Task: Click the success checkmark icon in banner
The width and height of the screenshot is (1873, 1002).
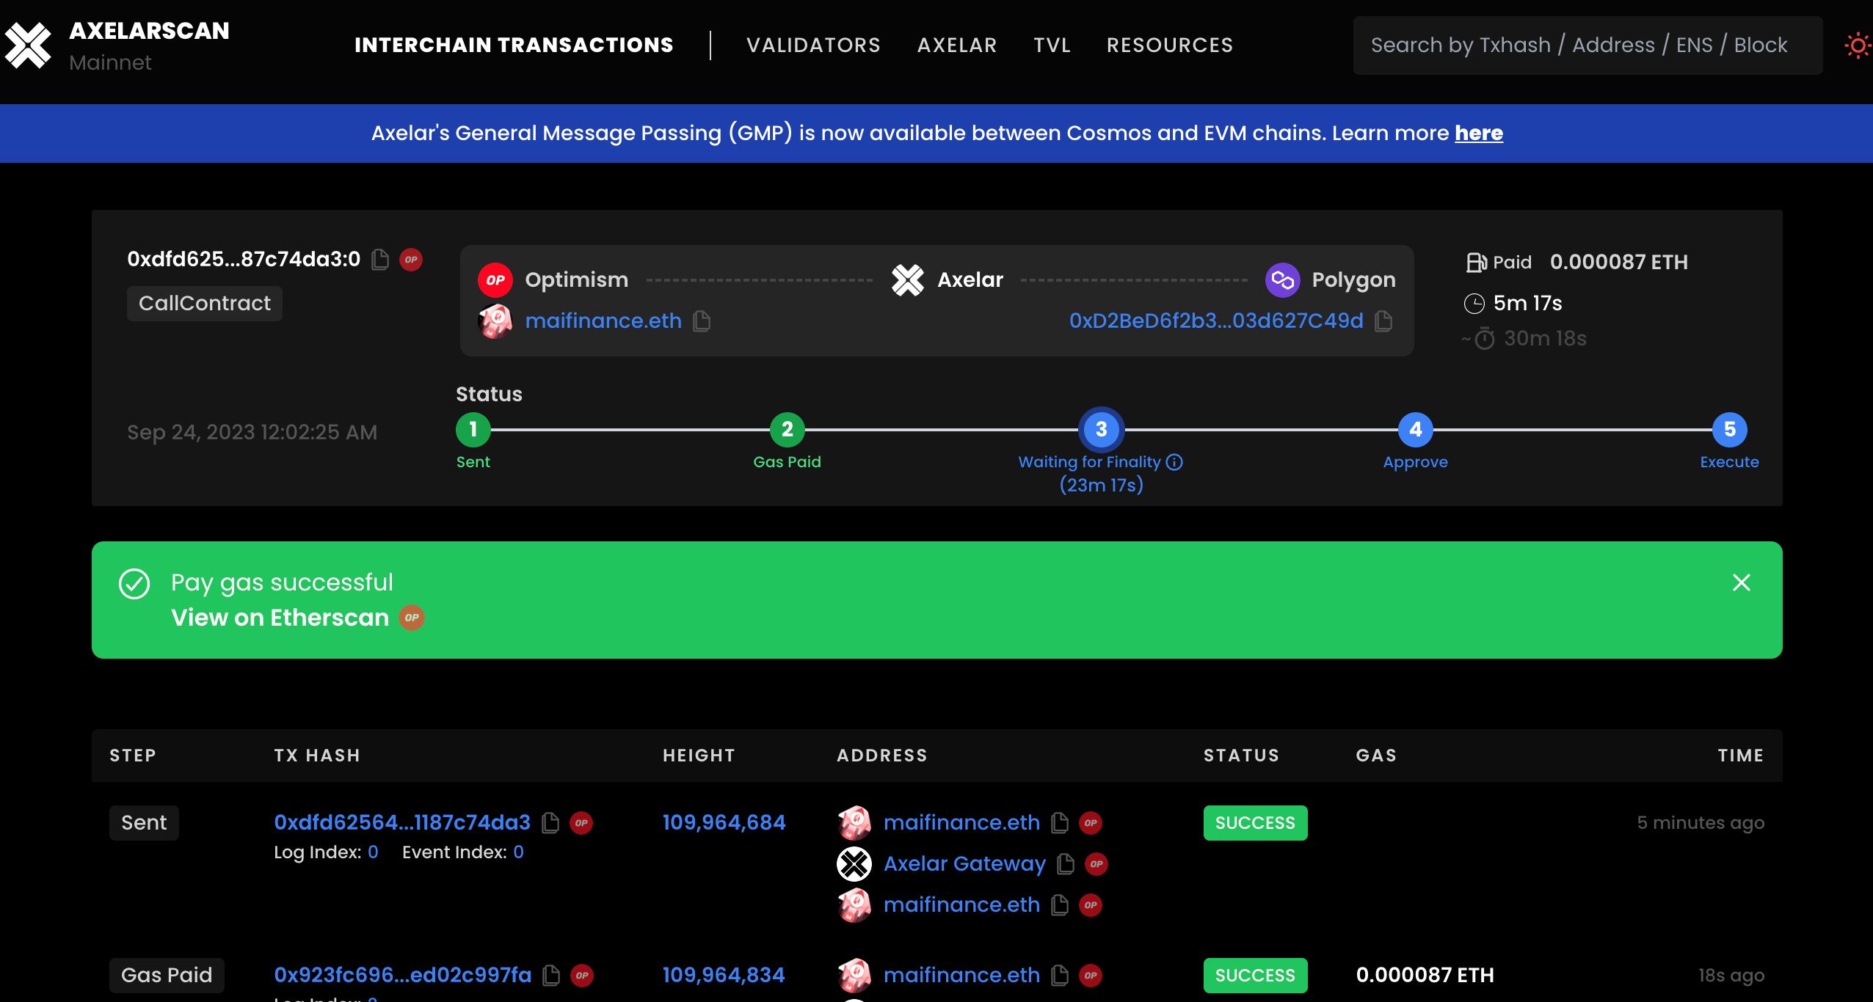Action: coord(134,584)
